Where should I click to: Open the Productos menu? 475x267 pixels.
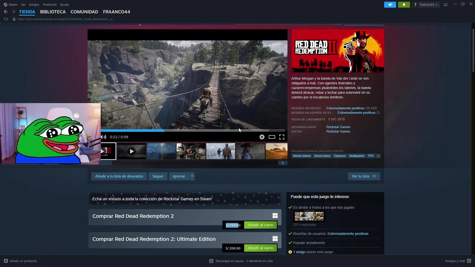pos(50,4)
